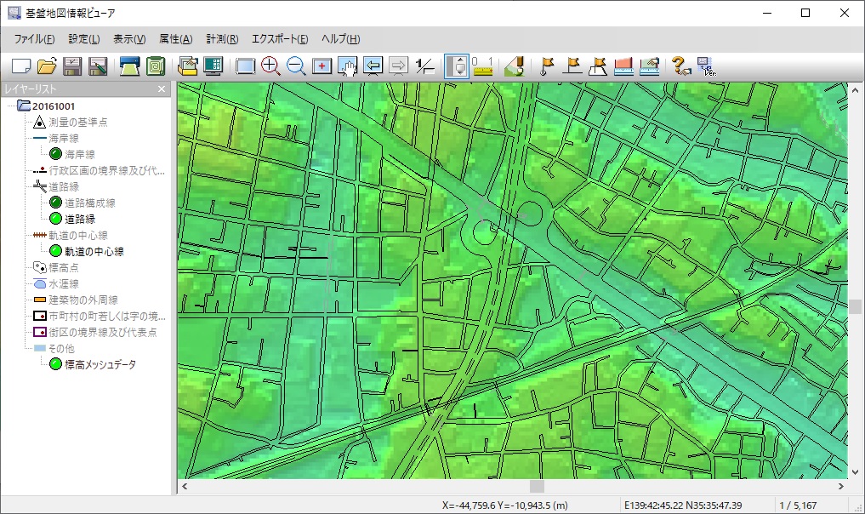Viewport: 865px width, 514px height.
Task: Click the Save As floppy with pencil icon
Action: coord(98,66)
